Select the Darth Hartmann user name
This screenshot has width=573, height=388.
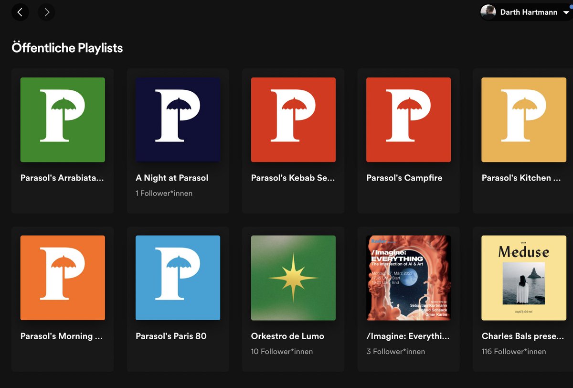pos(529,12)
